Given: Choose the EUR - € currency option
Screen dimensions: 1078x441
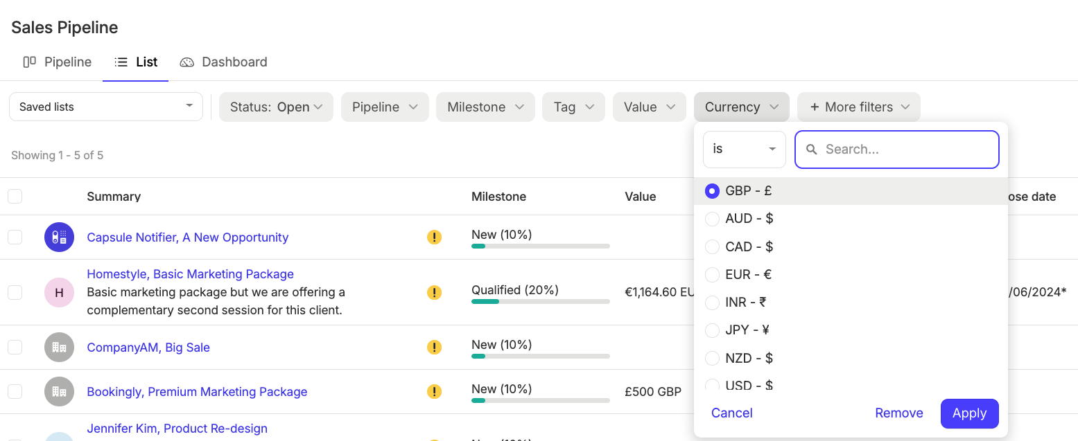Looking at the screenshot, I should click(x=851, y=275).
